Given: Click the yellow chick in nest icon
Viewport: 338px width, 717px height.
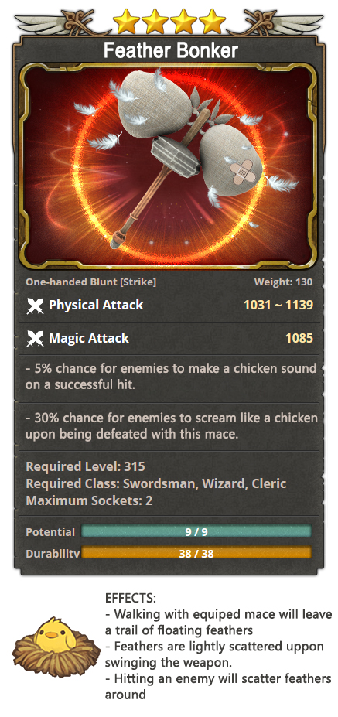Looking at the screenshot, I should pyautogui.click(x=56, y=647).
